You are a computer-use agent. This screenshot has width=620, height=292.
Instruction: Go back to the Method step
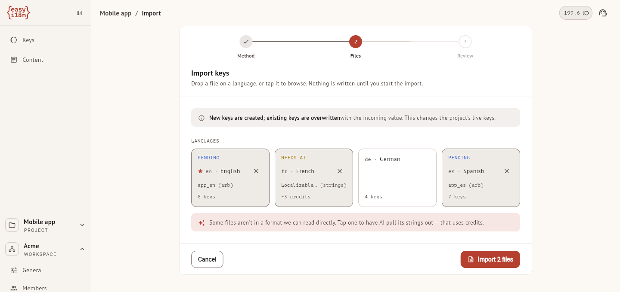click(x=246, y=42)
